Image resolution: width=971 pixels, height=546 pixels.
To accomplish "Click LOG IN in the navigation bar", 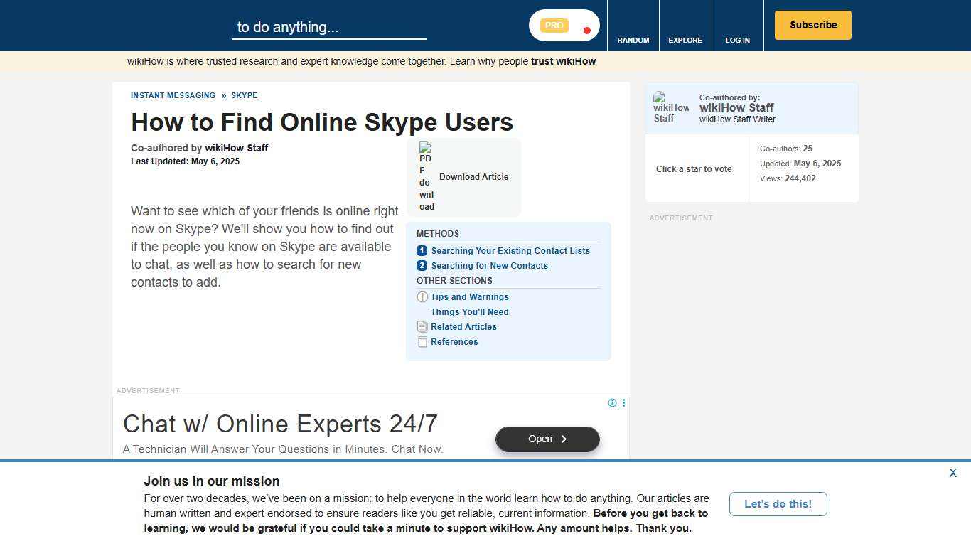I will click(x=737, y=40).
